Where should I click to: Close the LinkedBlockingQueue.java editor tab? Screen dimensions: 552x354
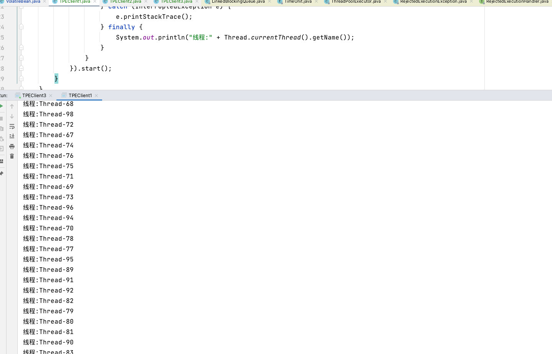[269, 2]
